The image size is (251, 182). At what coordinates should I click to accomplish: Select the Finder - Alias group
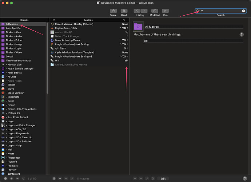23,32
